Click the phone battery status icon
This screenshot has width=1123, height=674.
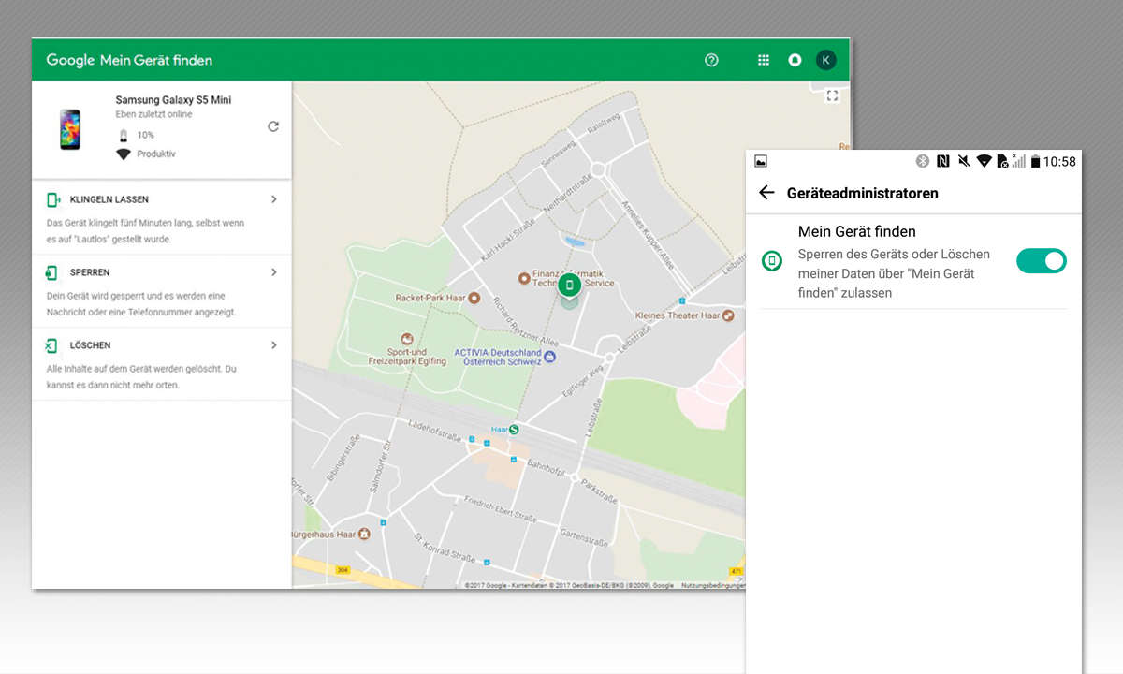1036,161
